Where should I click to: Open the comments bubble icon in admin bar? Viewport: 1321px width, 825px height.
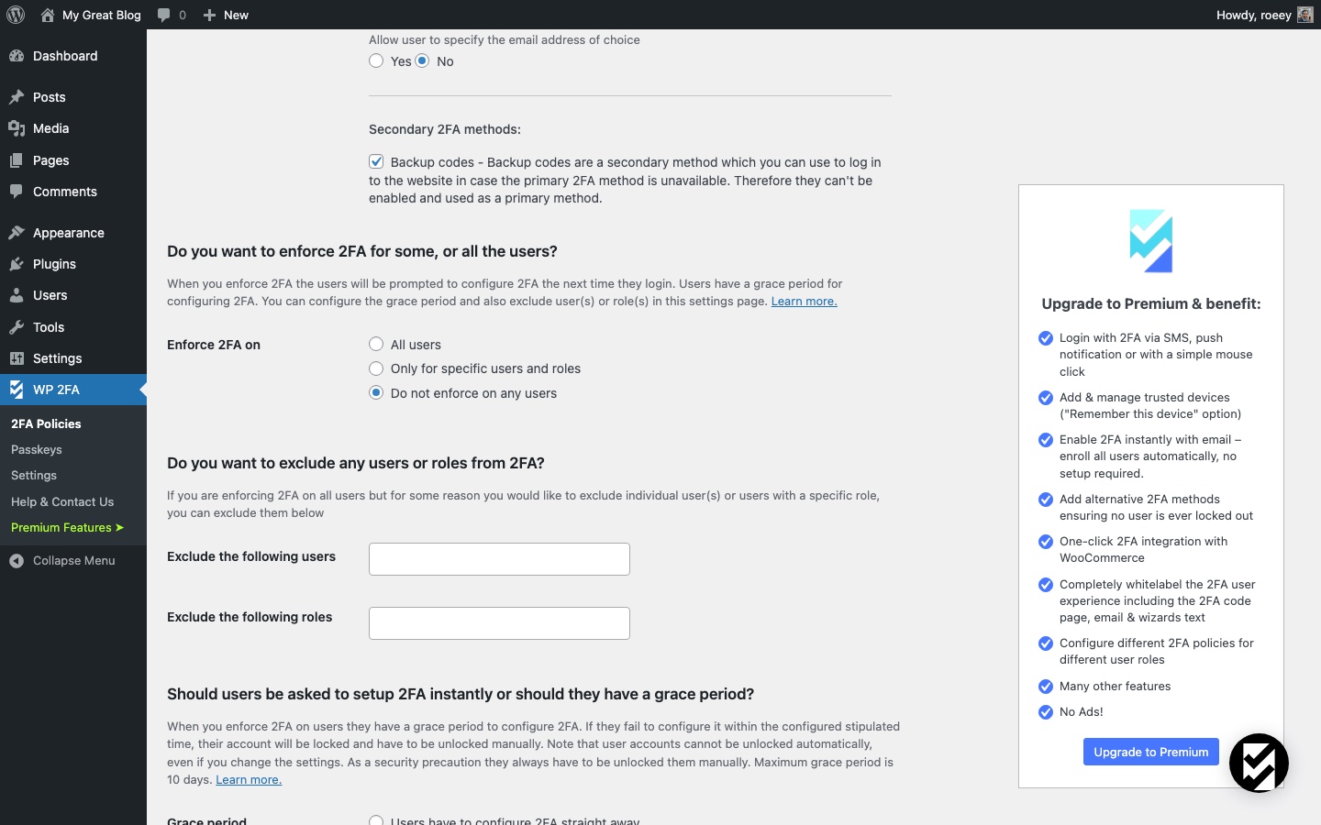164,15
